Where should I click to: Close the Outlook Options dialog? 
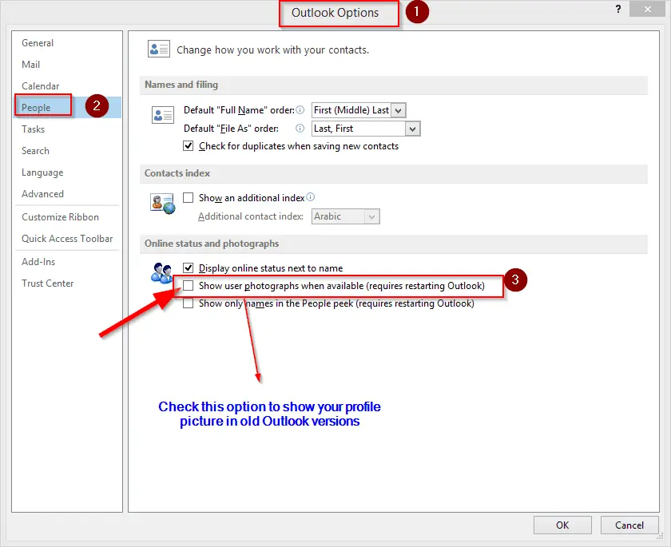pos(648,9)
